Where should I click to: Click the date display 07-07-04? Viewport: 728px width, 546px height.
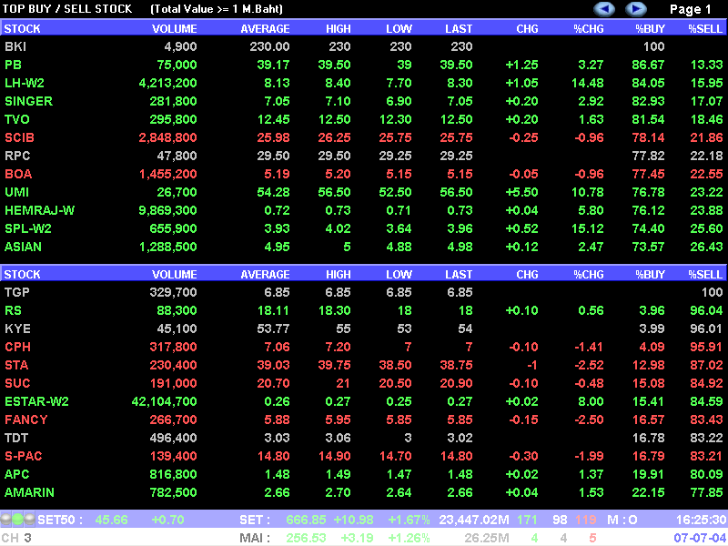point(700,538)
